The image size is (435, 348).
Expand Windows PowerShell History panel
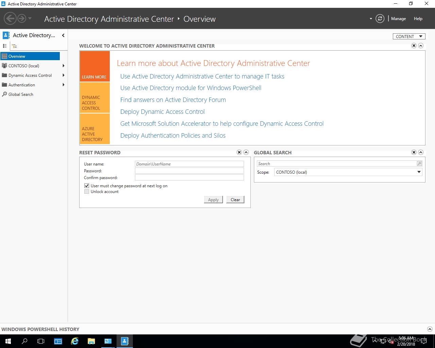point(430,329)
